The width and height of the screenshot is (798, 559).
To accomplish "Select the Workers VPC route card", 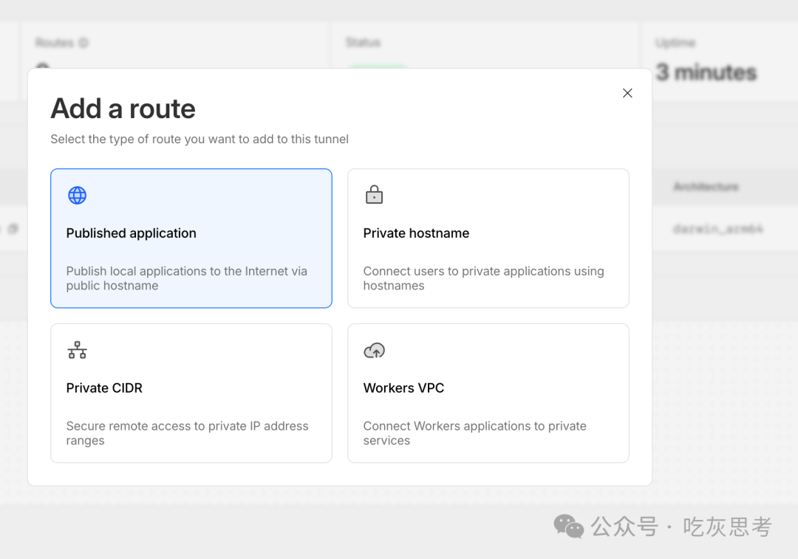I will click(x=488, y=393).
